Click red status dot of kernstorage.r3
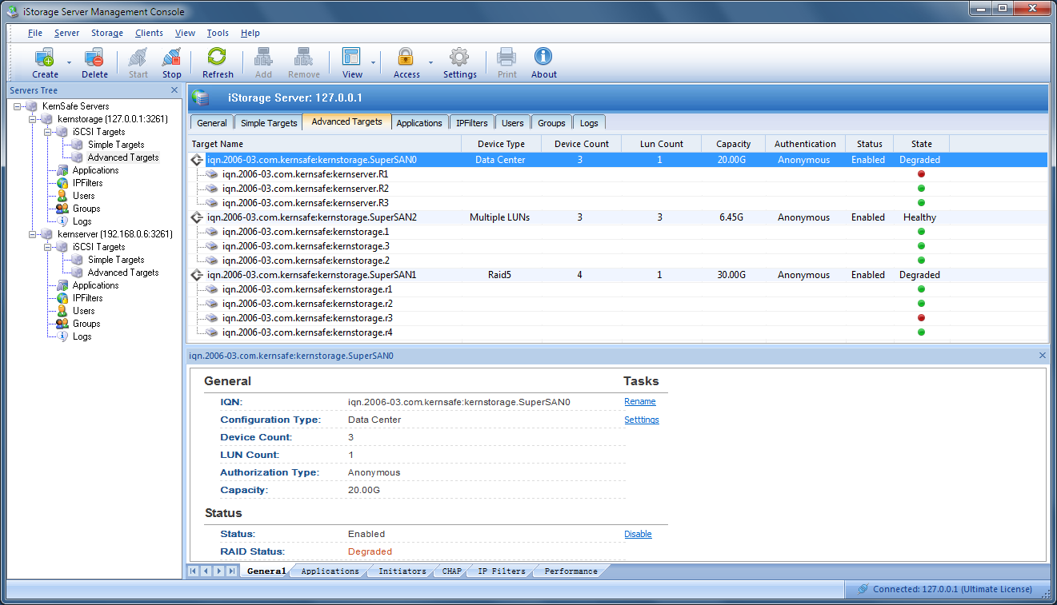Viewport: 1057px width, 605px height. coord(921,318)
